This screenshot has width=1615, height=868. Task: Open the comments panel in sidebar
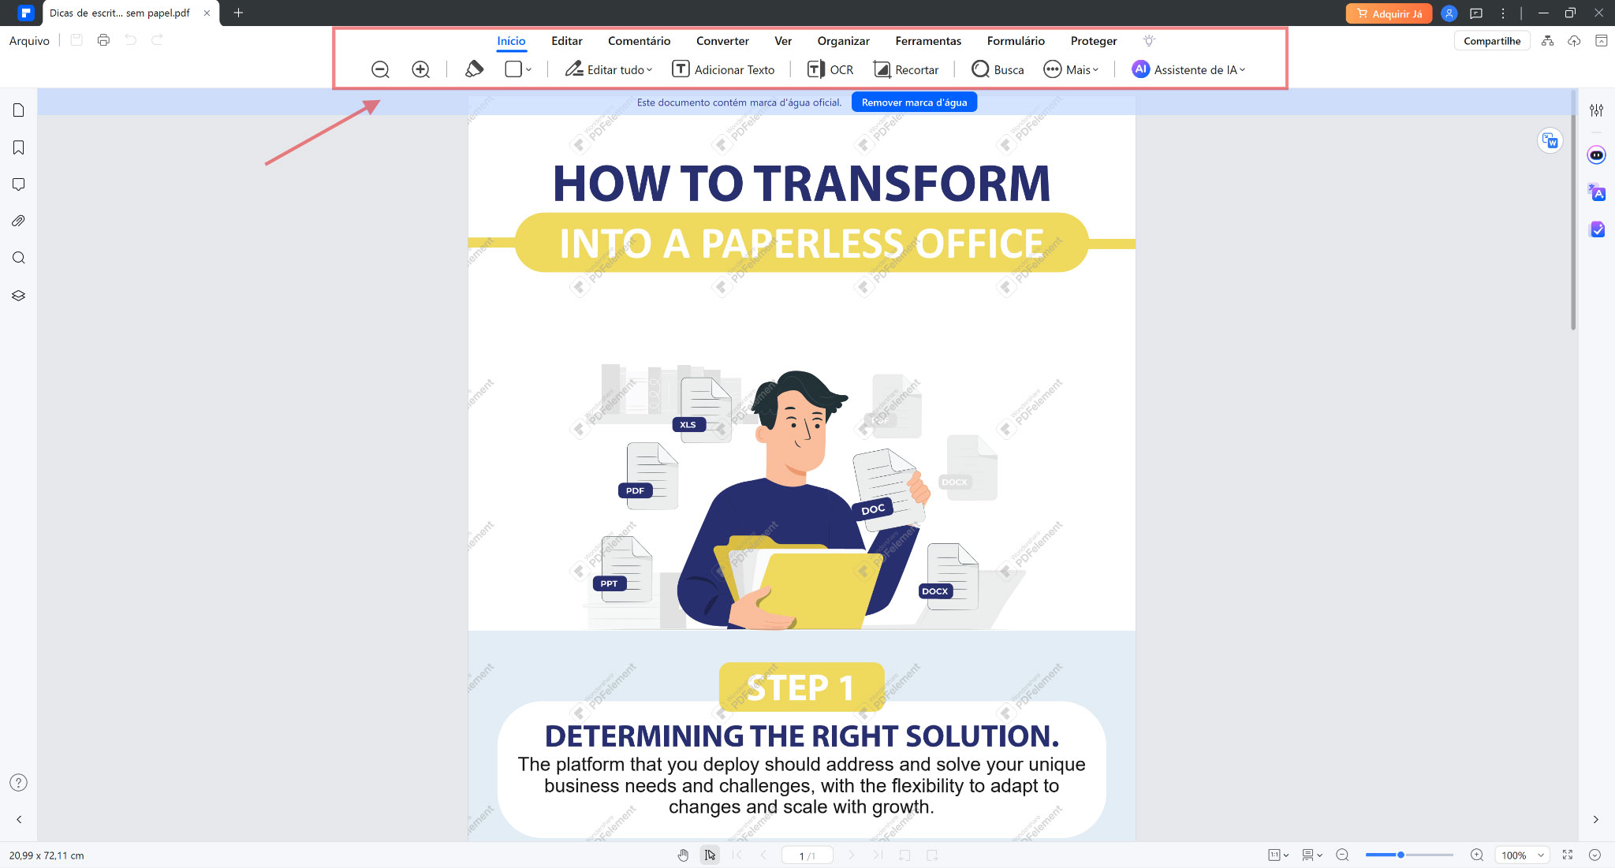[19, 184]
